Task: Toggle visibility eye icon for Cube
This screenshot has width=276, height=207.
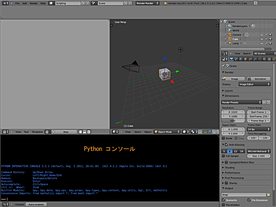Action: (x=261, y=39)
